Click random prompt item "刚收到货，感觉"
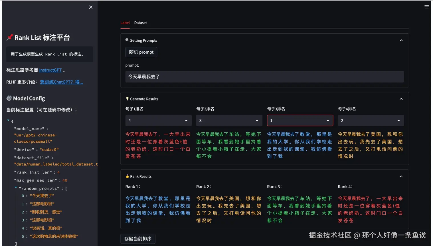The image size is (433, 246). click(46, 212)
